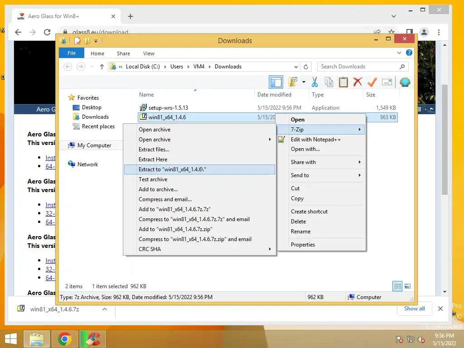
Task: Click the red X Delete toolbar icon
Action: 358,82
